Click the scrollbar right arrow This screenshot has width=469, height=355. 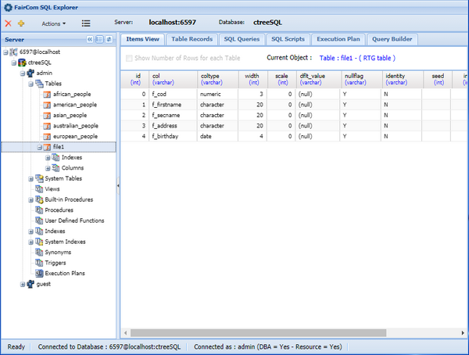tap(463, 333)
